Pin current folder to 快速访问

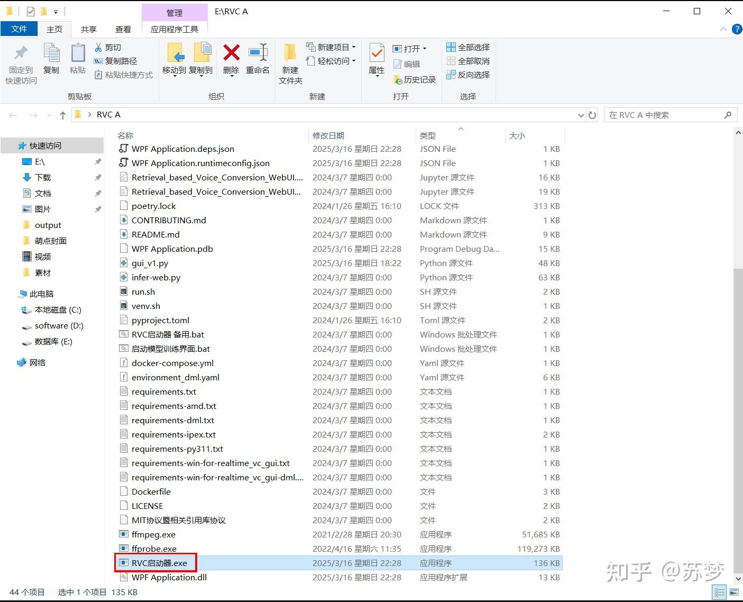pyautogui.click(x=20, y=62)
